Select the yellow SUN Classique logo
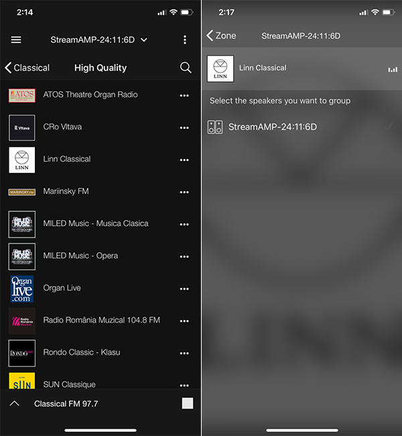 pos(22,380)
